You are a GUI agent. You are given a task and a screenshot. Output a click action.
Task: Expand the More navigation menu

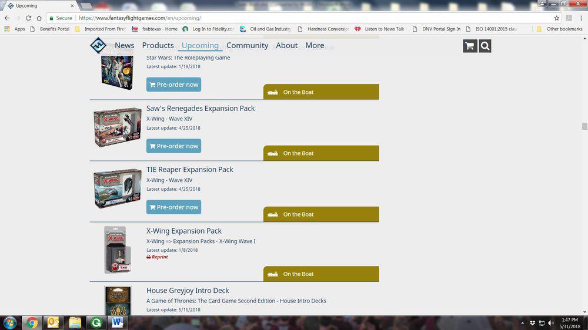(315, 45)
